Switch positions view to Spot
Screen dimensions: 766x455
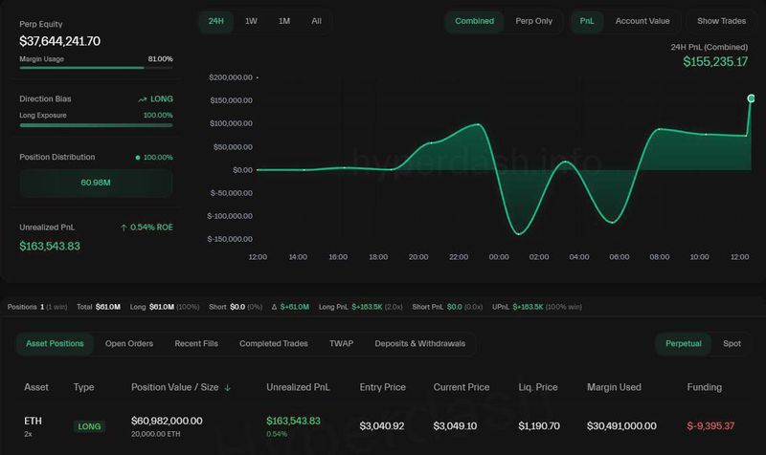point(732,344)
